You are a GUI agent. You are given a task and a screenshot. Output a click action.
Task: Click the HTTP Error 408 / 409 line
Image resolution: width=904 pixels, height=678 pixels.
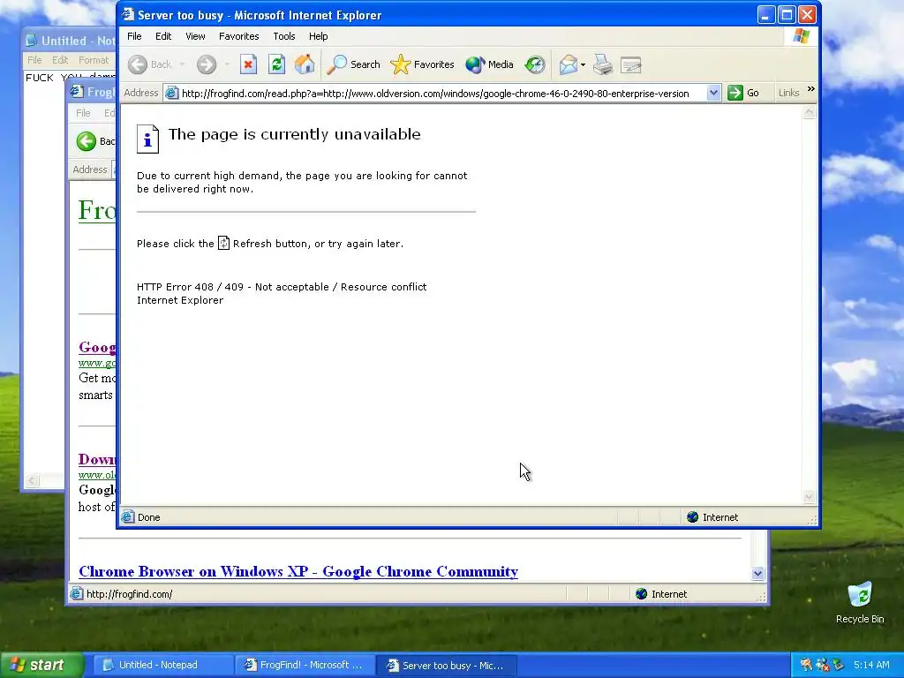tap(282, 287)
